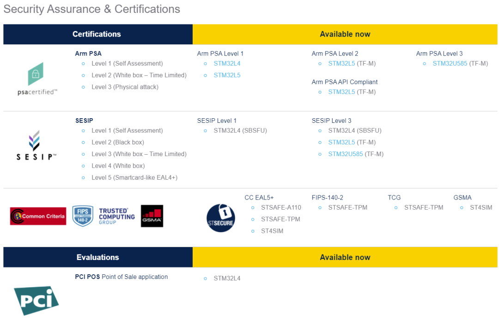Open STM32U585 link under SESIP Level 3
Viewport: 499px width, 321px height.
[x=345, y=154]
